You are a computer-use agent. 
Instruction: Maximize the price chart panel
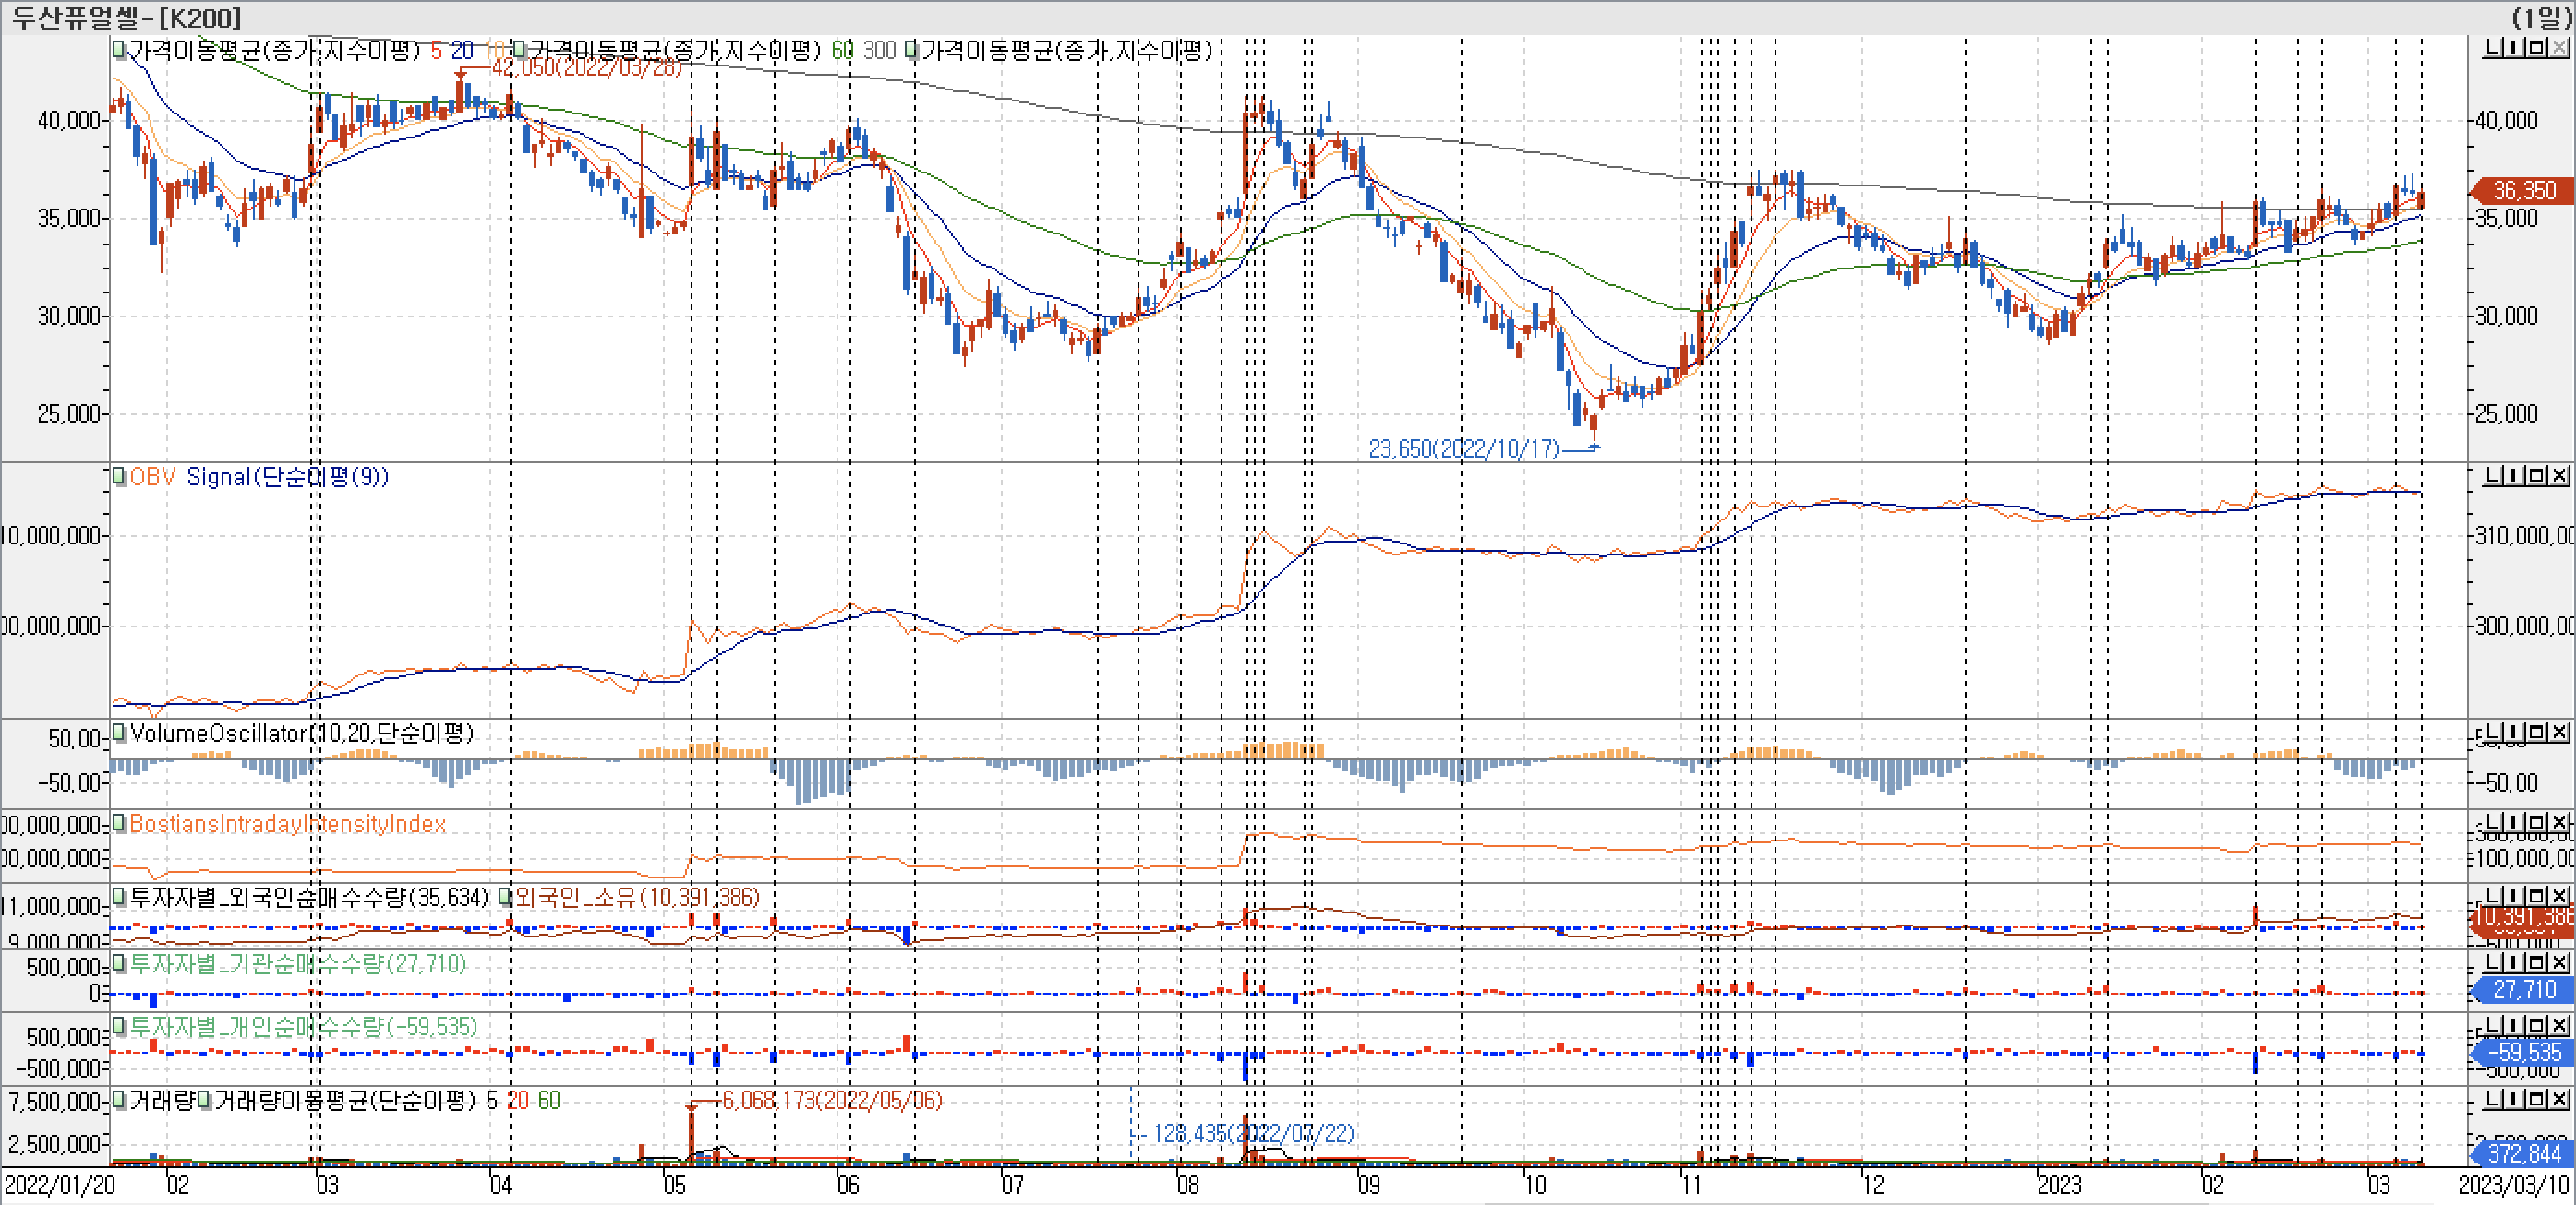[2535, 48]
